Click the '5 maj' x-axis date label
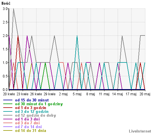The image size is (153, 134). coord(77,94)
